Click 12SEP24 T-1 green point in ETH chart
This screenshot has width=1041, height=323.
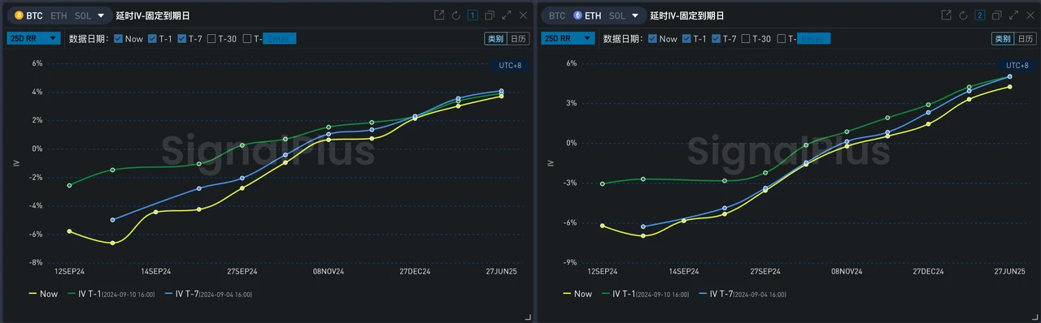(x=603, y=183)
